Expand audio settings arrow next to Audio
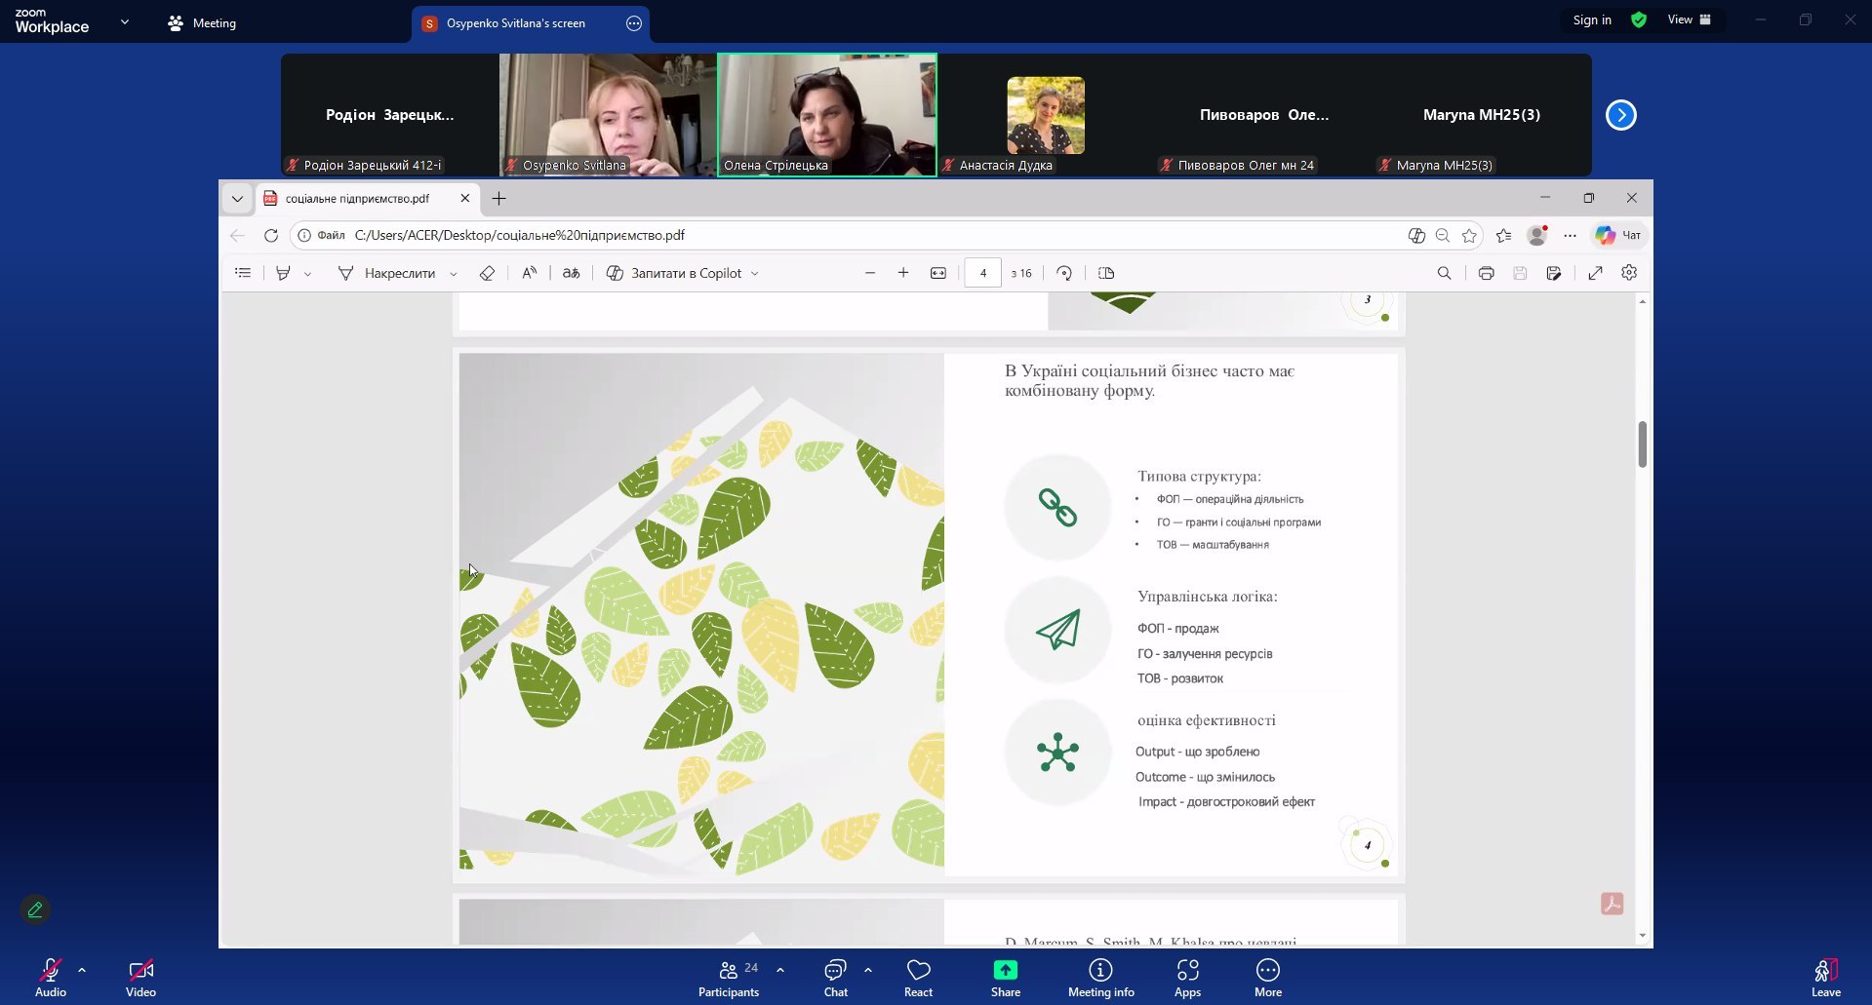The image size is (1872, 1005). point(82,970)
